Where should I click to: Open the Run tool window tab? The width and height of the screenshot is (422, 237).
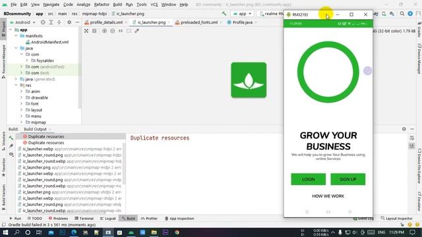tap(15, 219)
